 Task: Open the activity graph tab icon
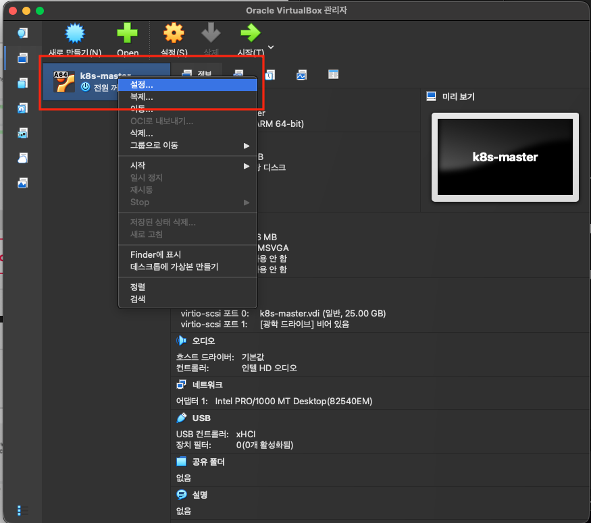(301, 75)
